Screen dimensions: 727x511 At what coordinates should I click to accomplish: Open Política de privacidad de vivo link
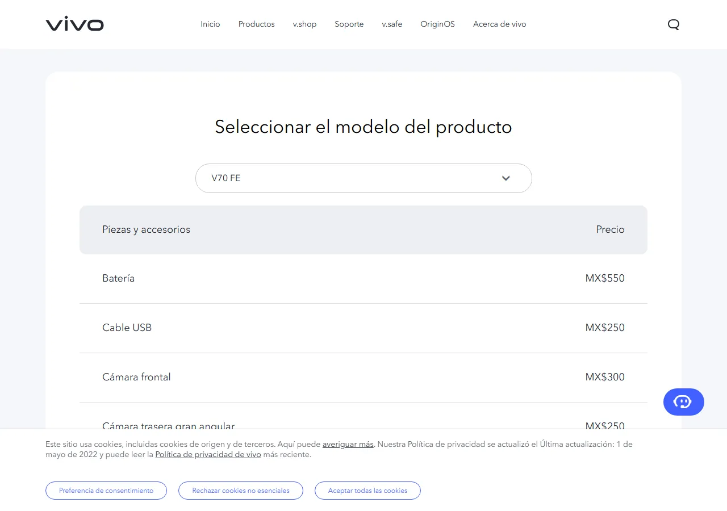point(208,454)
